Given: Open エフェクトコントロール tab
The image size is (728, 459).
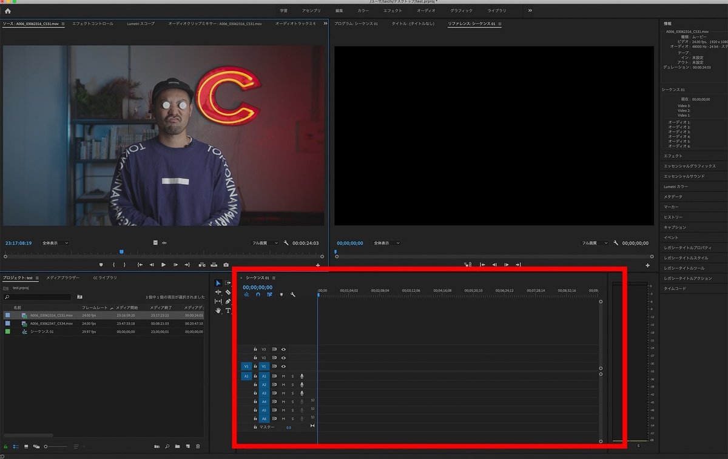Looking at the screenshot, I should (93, 24).
